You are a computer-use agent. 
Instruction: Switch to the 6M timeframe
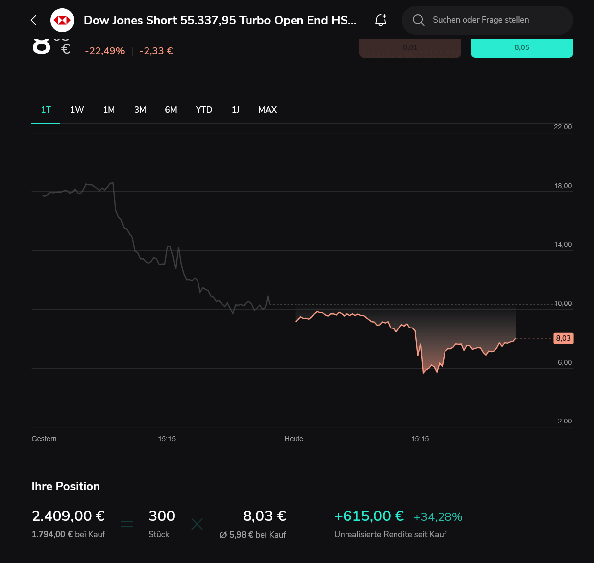[x=171, y=110]
